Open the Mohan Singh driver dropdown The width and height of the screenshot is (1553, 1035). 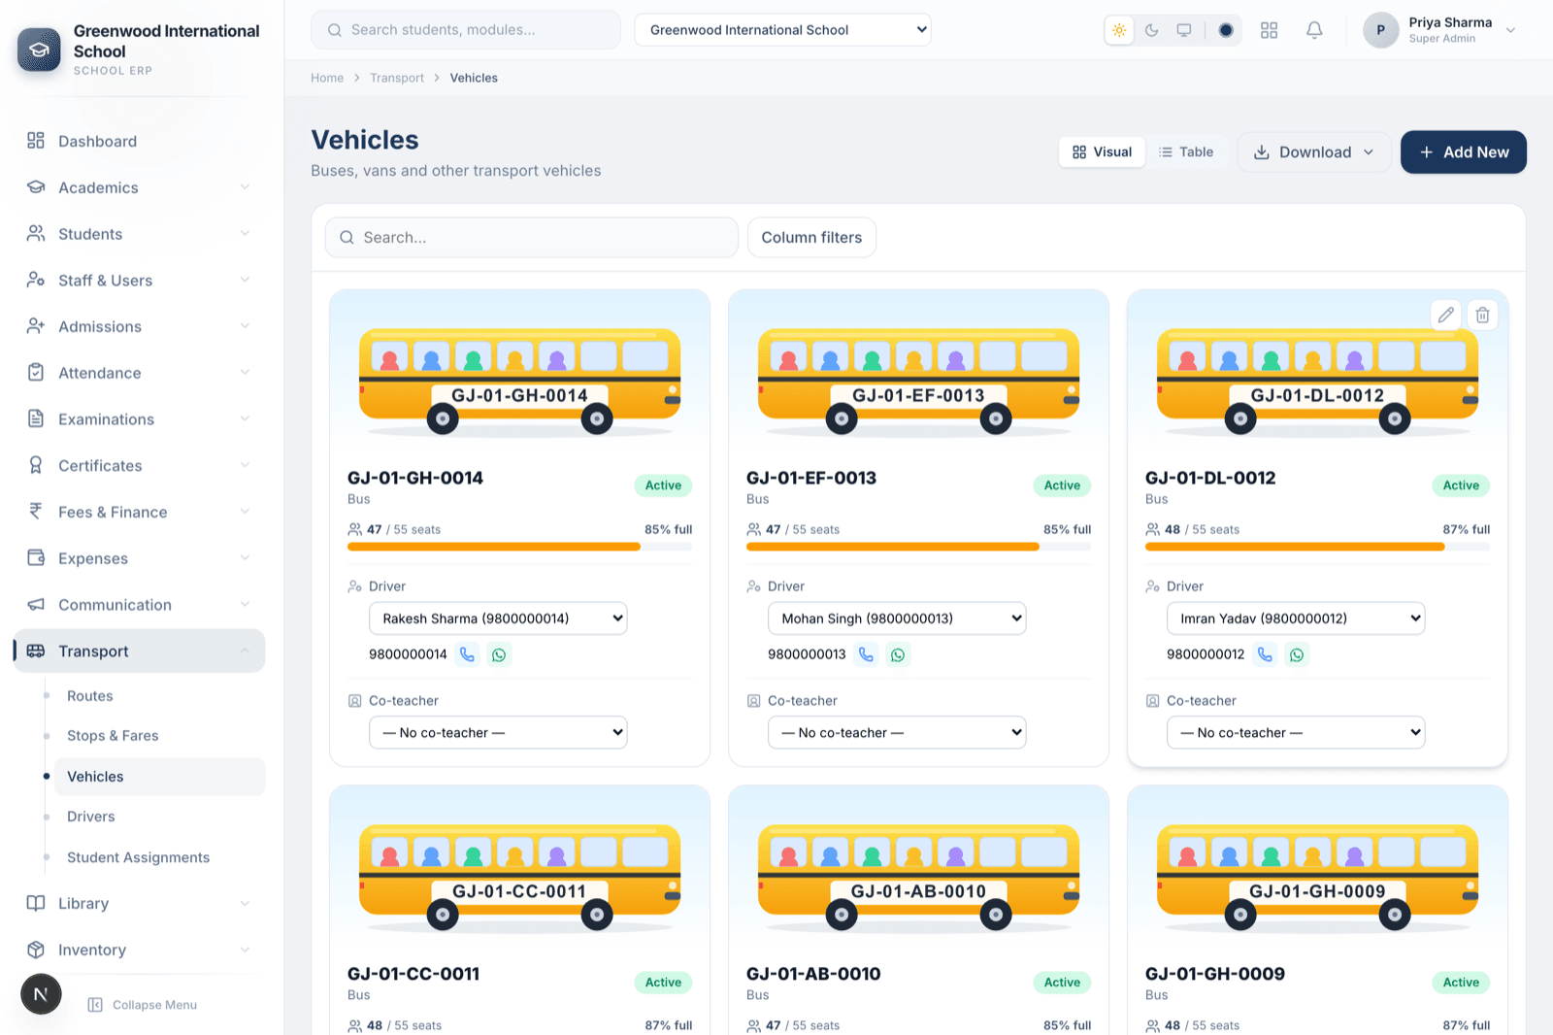[x=897, y=618]
